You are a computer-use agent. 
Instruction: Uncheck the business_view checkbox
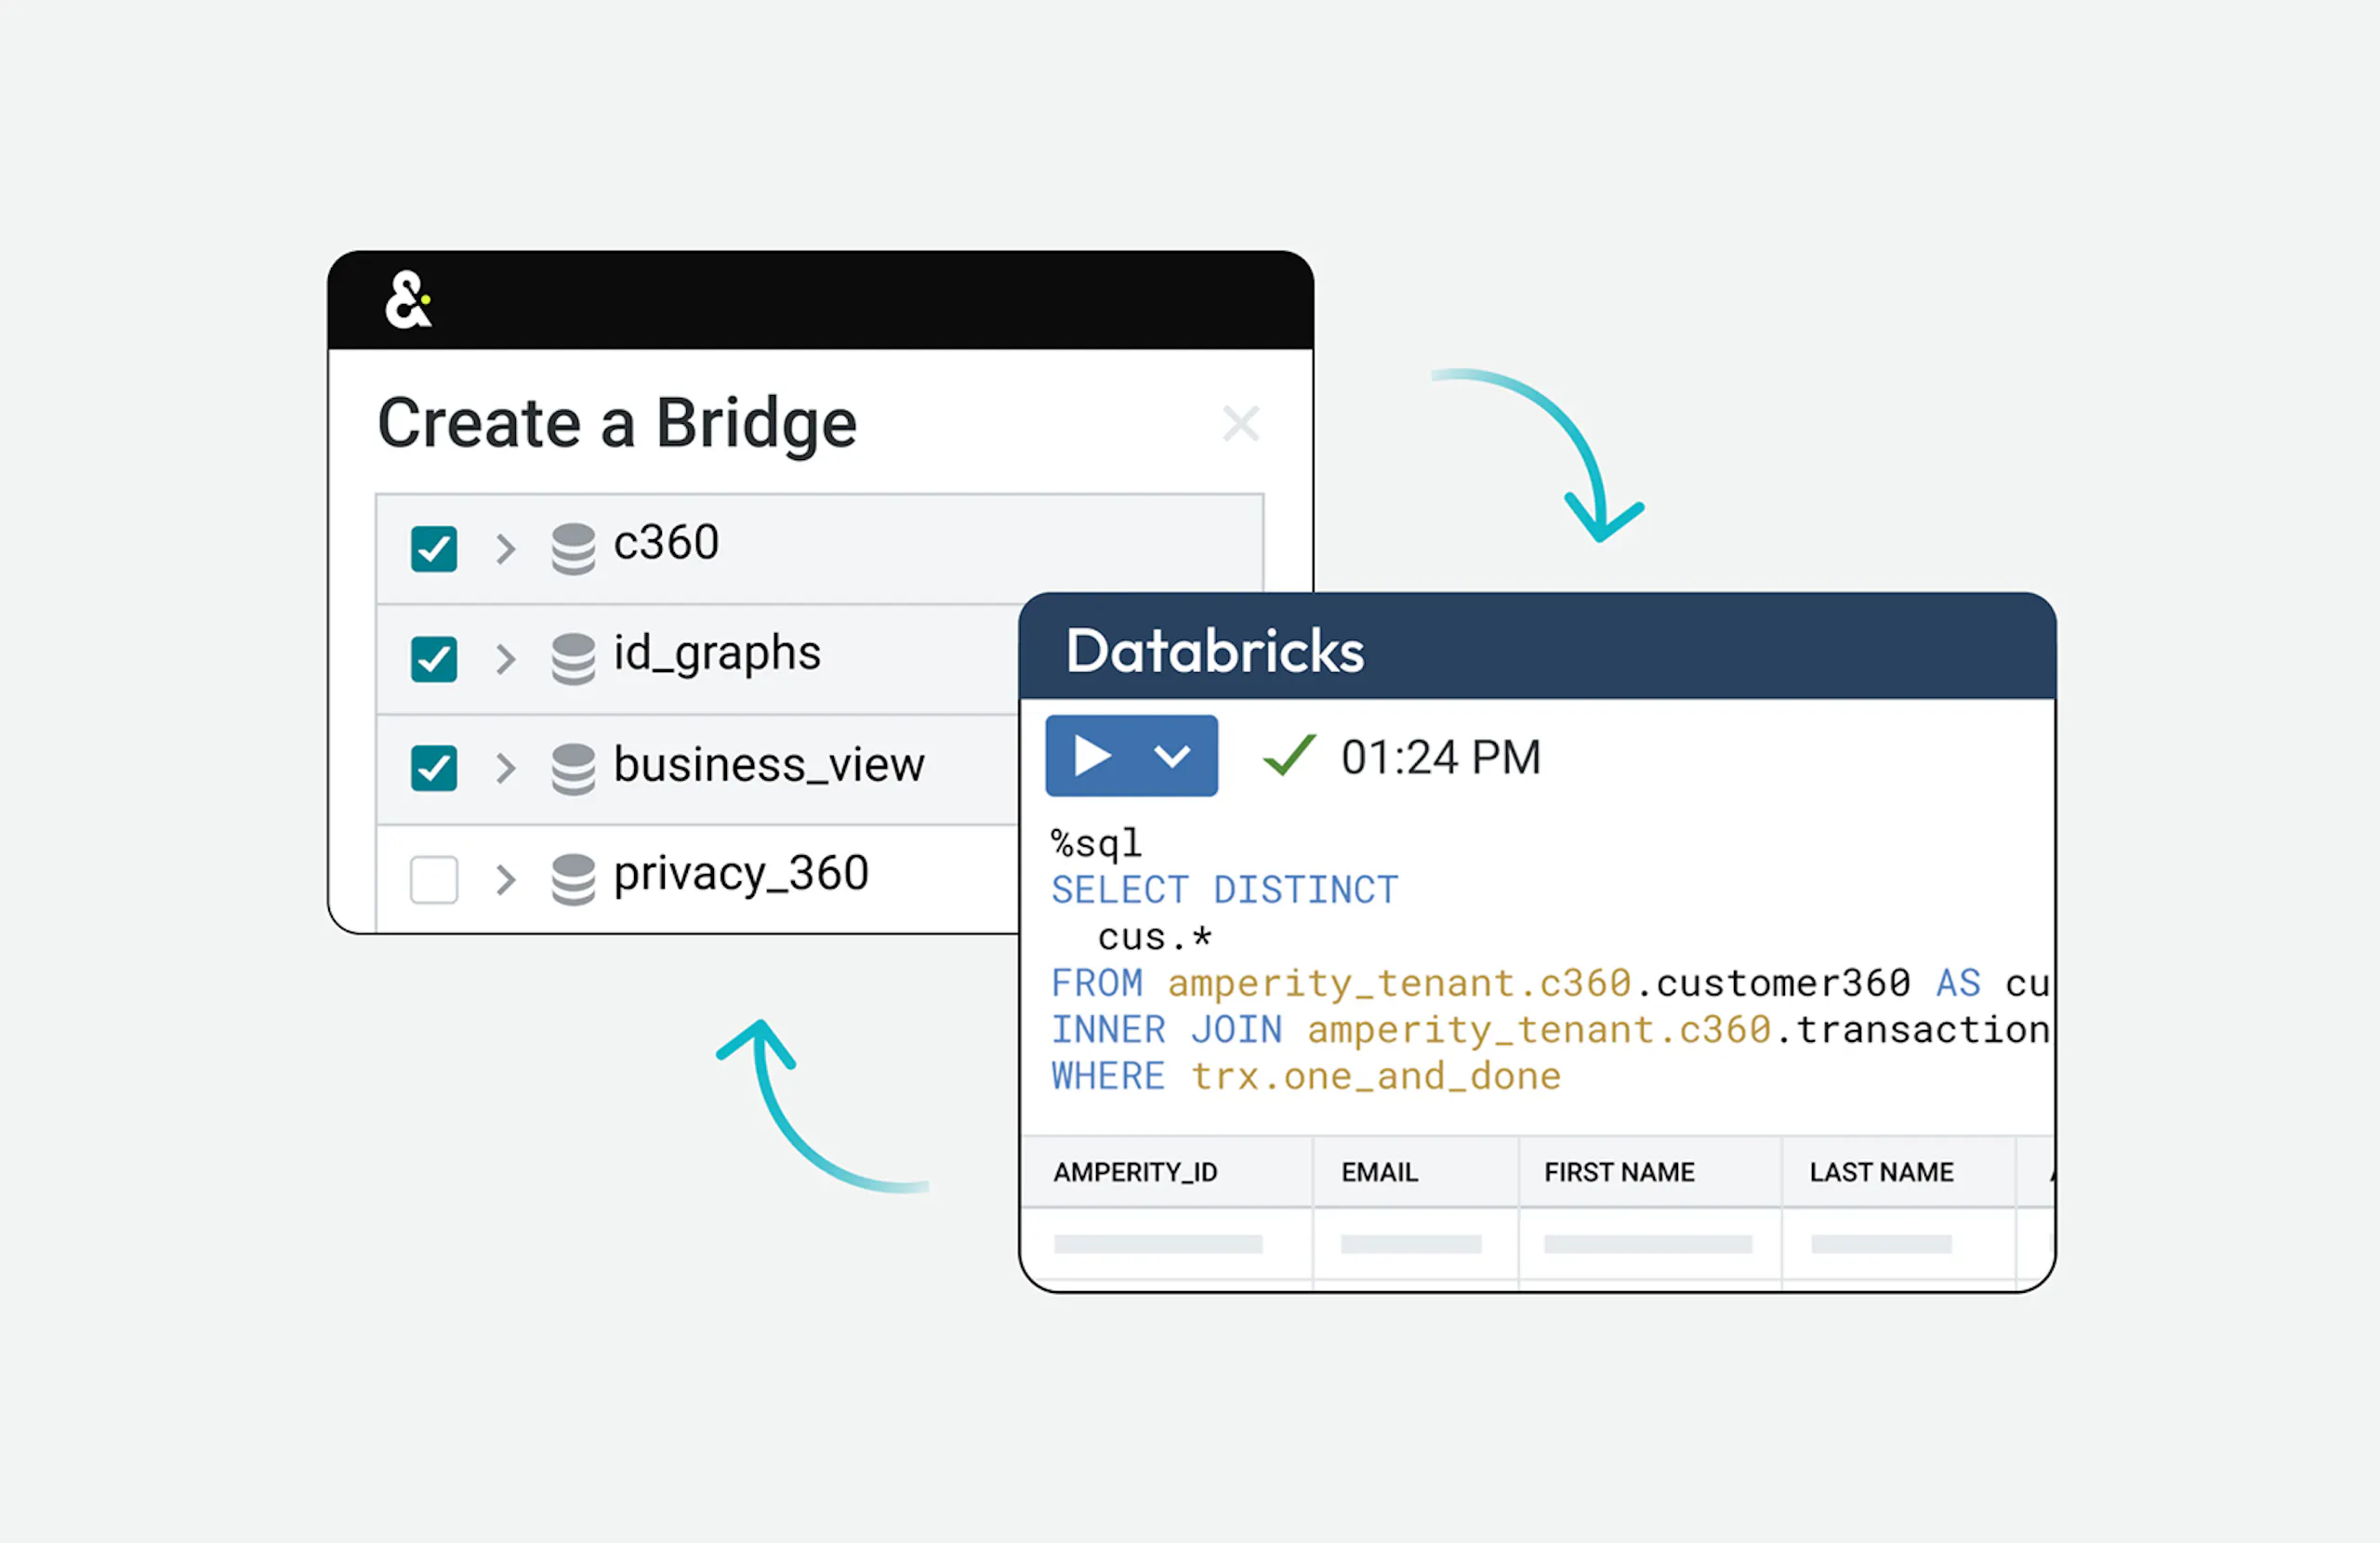coord(434,768)
